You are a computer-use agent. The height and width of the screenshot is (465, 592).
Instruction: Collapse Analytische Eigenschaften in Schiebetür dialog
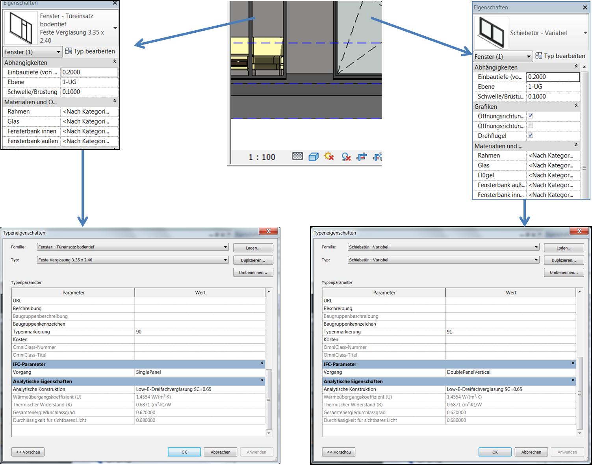pos(573,380)
